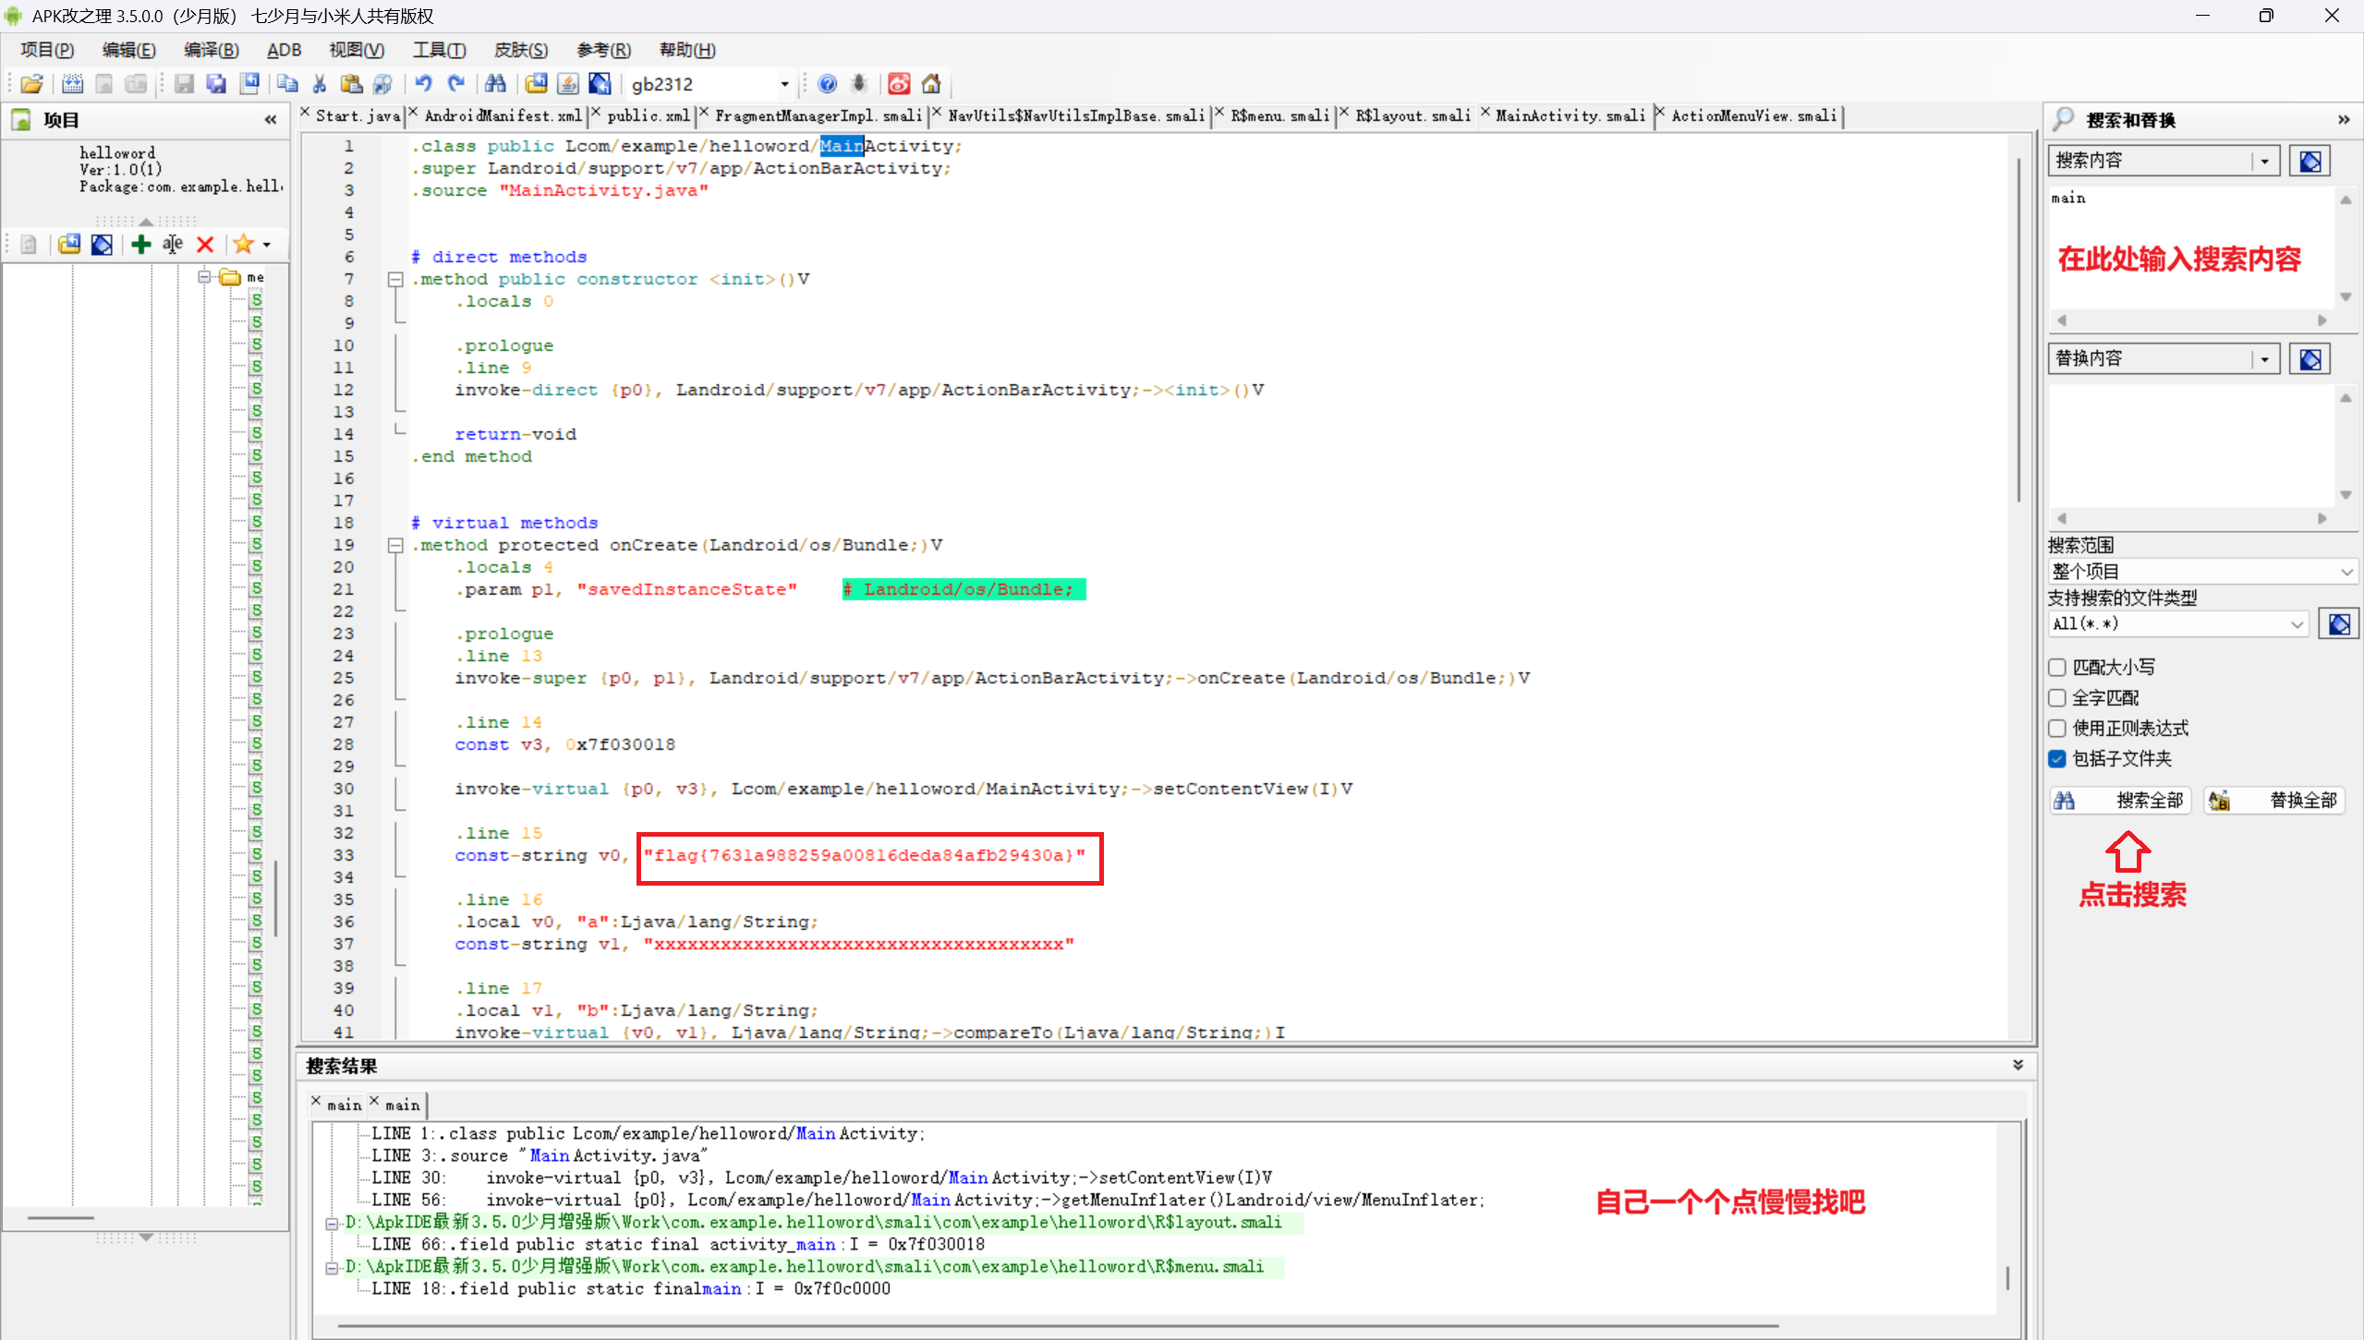The image size is (2364, 1340).
Task: Click the binoculars find icon in toolbar
Action: pos(495,84)
